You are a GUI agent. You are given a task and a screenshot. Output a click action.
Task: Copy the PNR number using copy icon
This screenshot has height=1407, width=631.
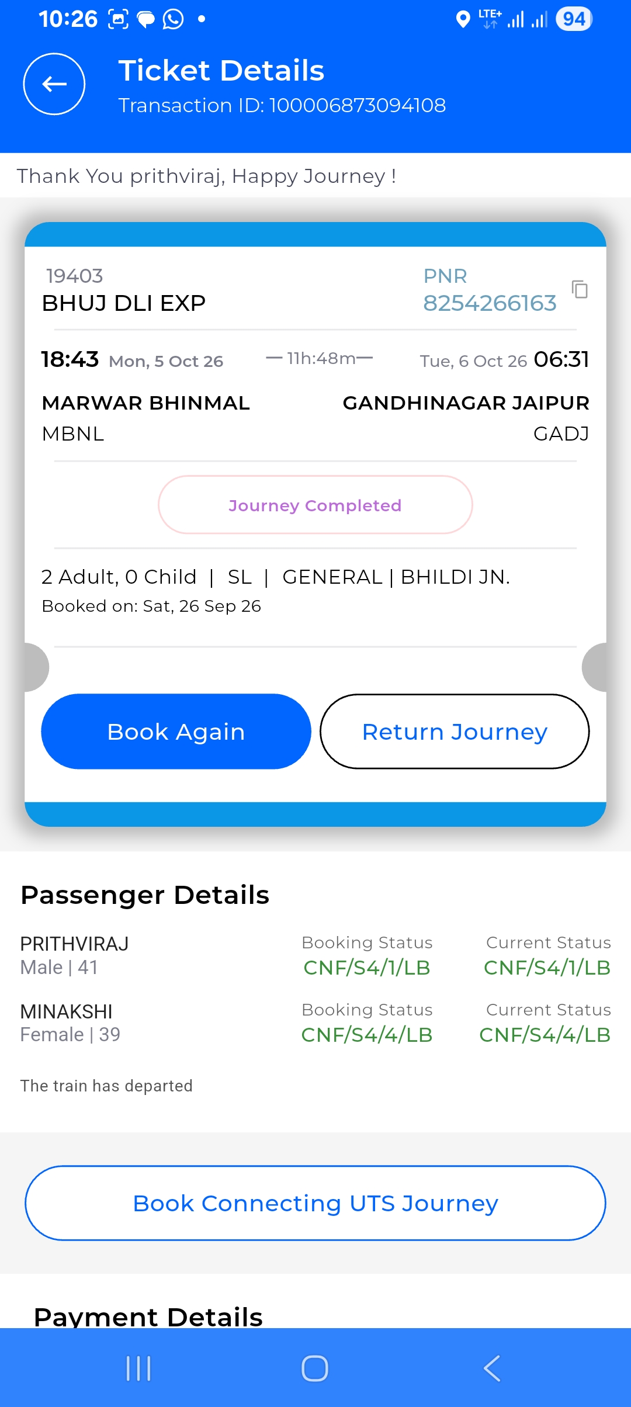coord(580,289)
